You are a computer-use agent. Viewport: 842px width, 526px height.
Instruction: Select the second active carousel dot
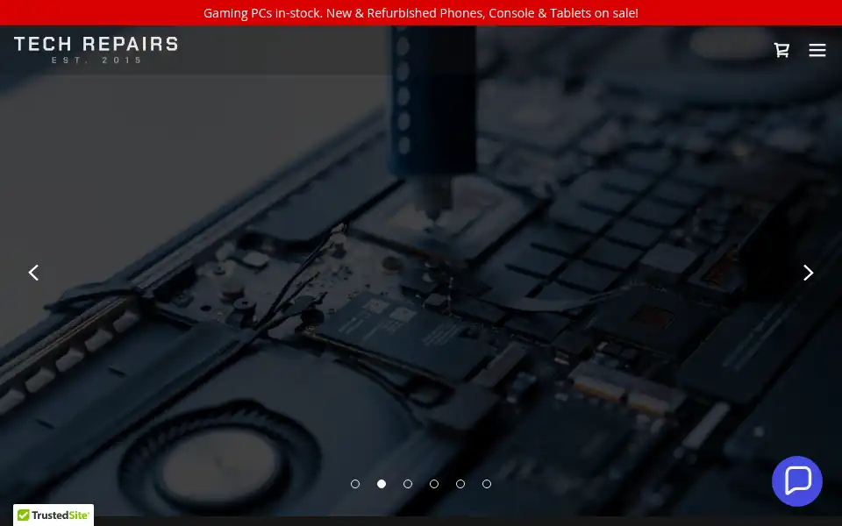tap(382, 484)
